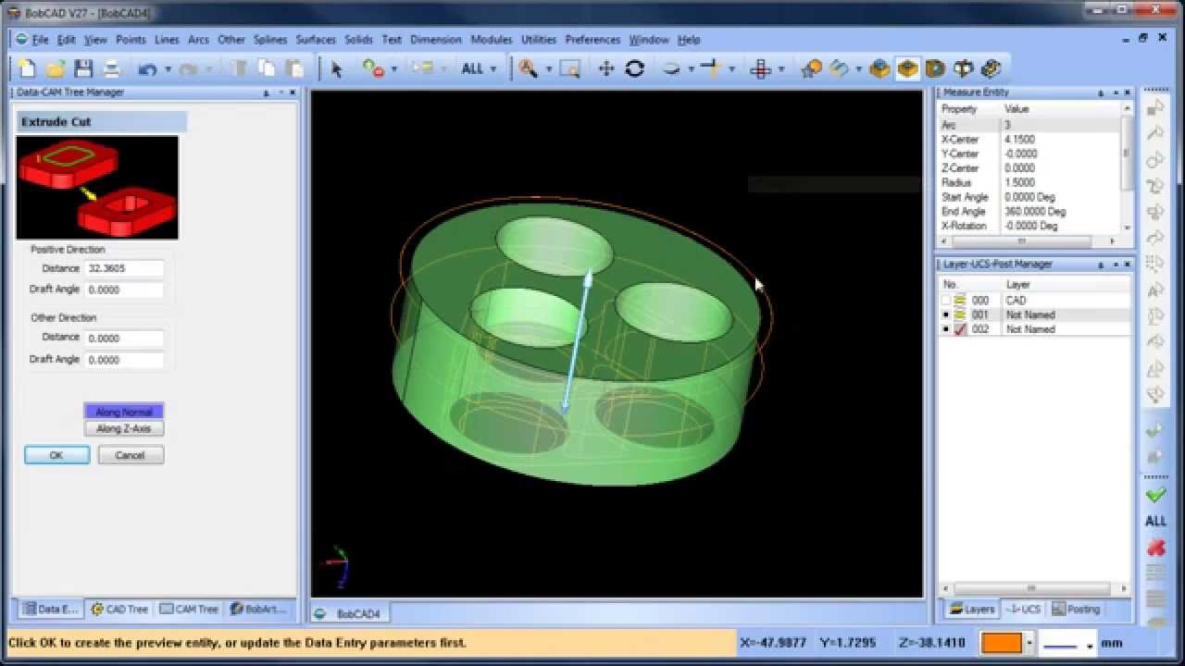The image size is (1185, 666).
Task: Save with the floppy disk icon
Action: pos(83,68)
